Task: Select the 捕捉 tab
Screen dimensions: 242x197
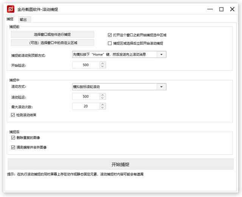Action: point(10,19)
